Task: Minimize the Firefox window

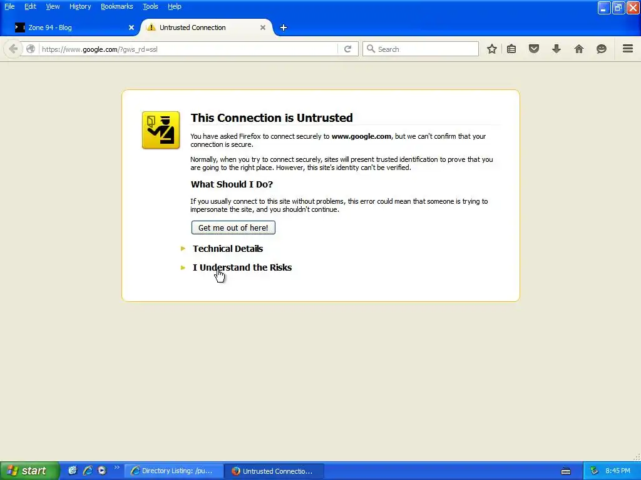Action: 604,7
